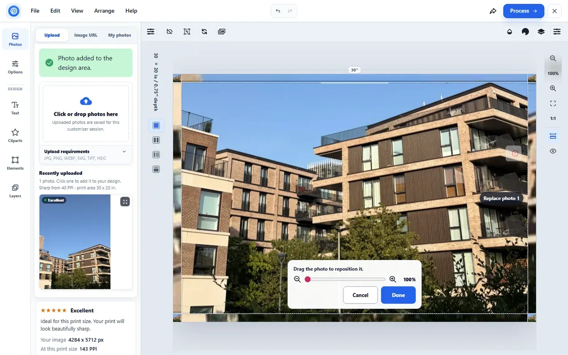
Task: Click the redo arrow icon
Action: coord(290,11)
